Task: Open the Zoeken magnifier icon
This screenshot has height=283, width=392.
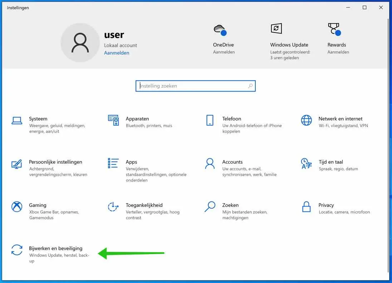Action: (210, 207)
